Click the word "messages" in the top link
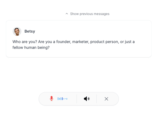Image resolution: width=164 pixels, height=115 pixels. click(x=102, y=14)
